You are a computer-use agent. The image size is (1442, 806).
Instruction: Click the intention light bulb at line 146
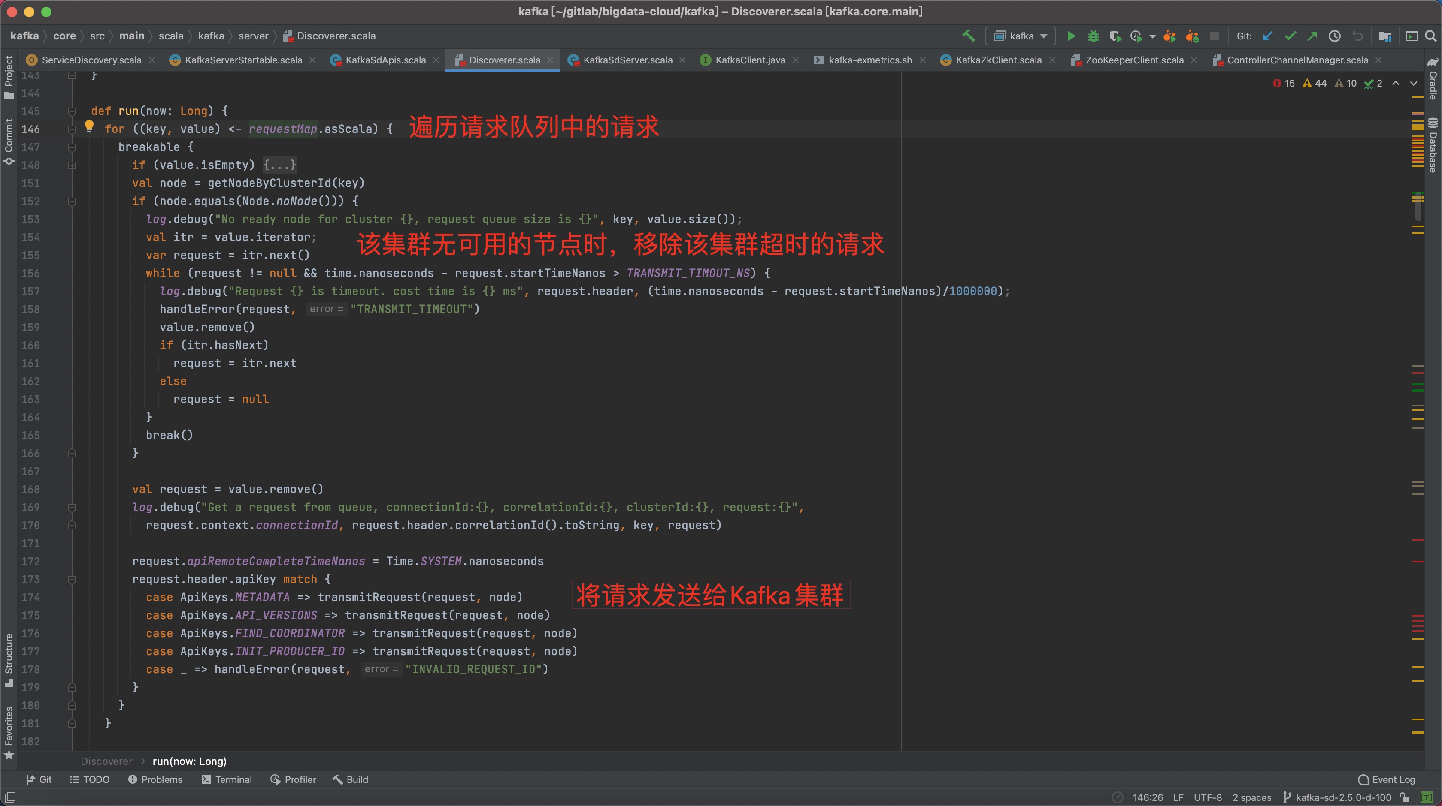point(89,126)
